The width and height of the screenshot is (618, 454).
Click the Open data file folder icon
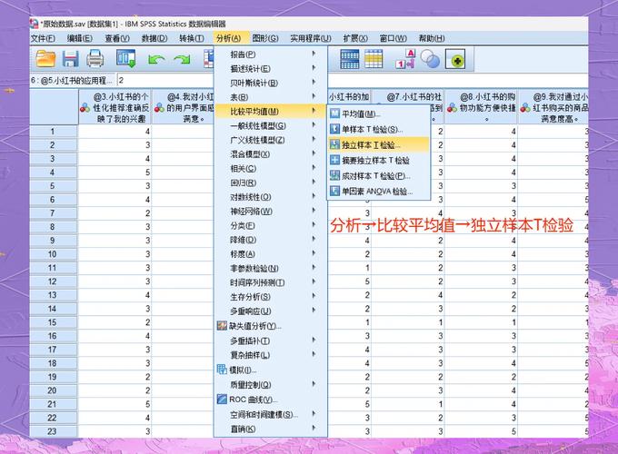pos(45,59)
